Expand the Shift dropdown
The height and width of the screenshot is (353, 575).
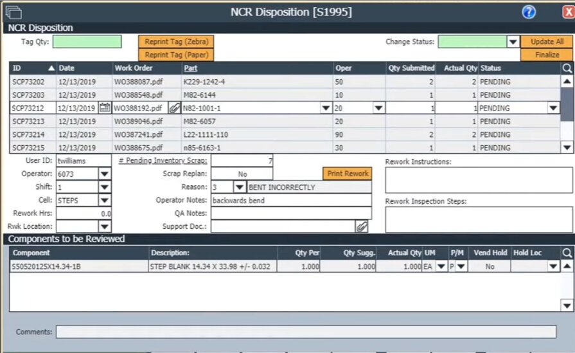(x=105, y=187)
